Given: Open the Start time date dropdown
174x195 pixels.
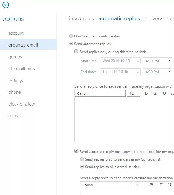Looking at the screenshot, I should pyautogui.click(x=120, y=61).
